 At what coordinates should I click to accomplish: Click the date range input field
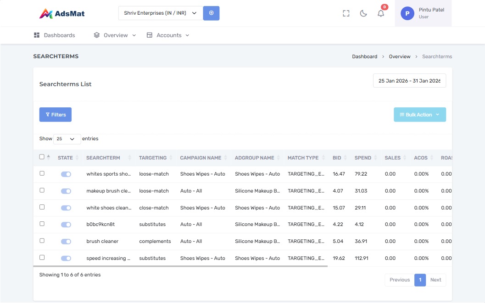tap(409, 81)
